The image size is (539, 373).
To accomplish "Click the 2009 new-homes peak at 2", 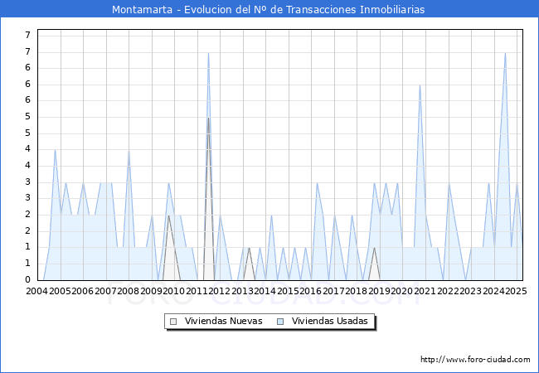I will (x=168, y=216).
